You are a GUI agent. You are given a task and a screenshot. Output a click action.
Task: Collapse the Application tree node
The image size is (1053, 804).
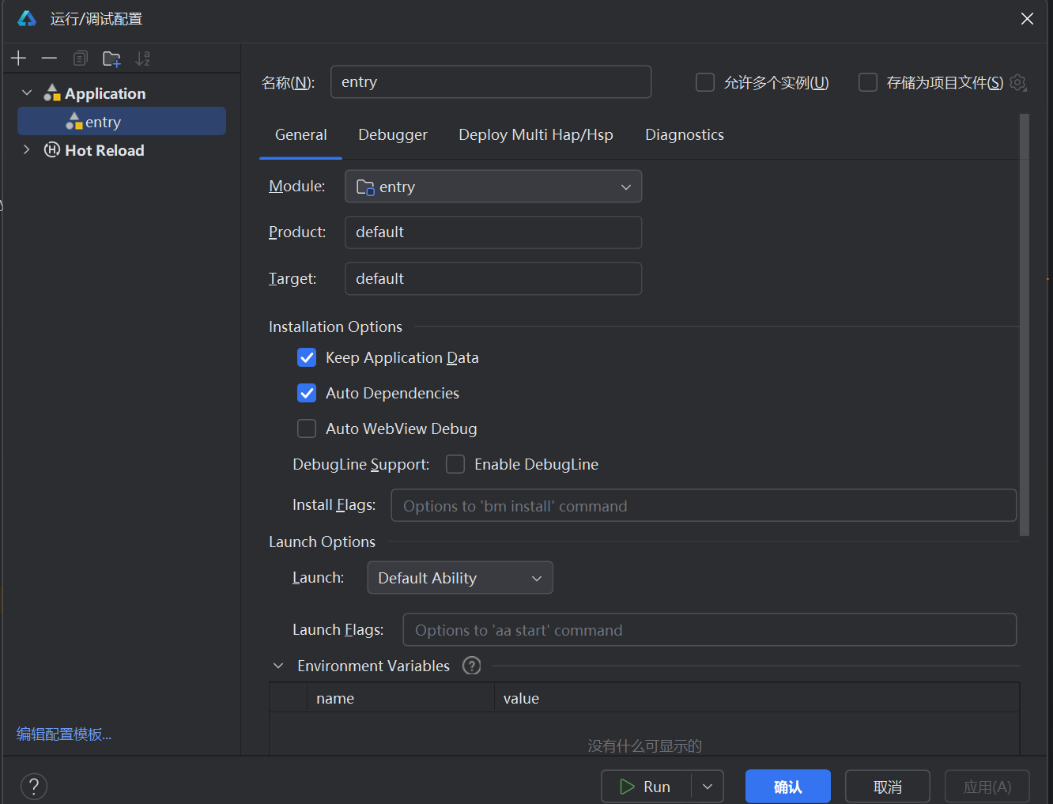tap(27, 93)
